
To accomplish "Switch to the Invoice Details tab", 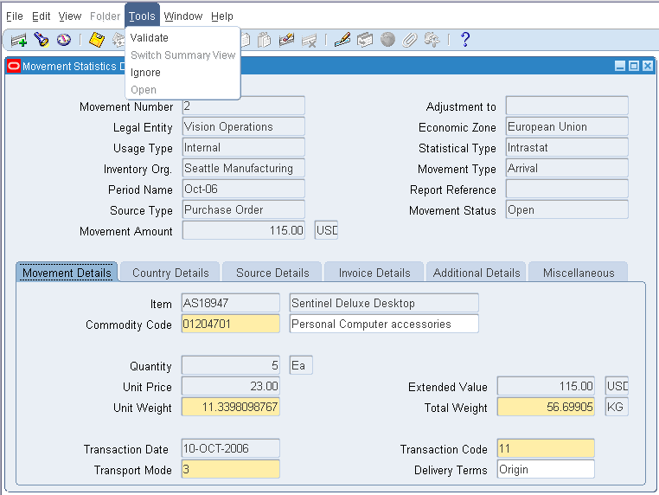I will (374, 273).
